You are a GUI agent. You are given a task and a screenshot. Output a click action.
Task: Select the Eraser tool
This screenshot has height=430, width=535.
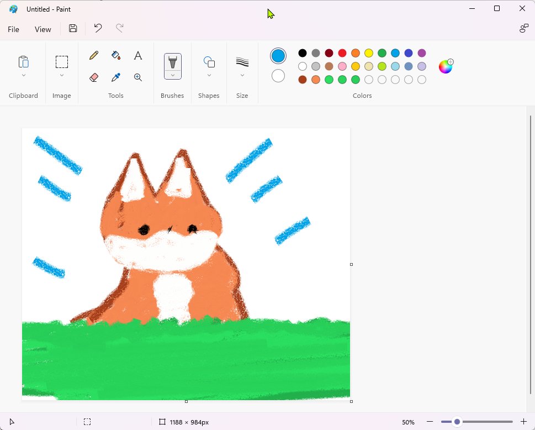pyautogui.click(x=94, y=77)
